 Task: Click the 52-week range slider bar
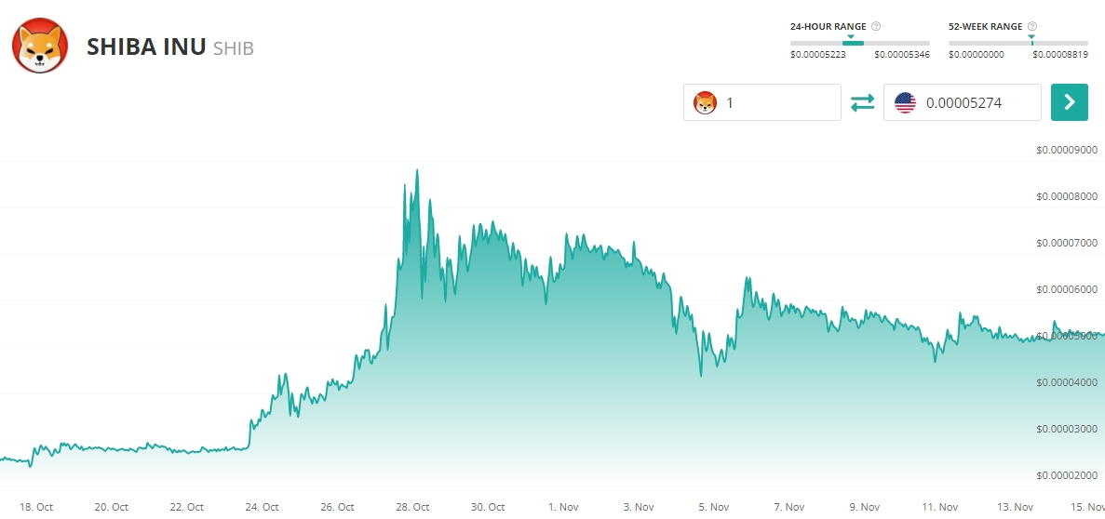pyautogui.click(x=1017, y=43)
